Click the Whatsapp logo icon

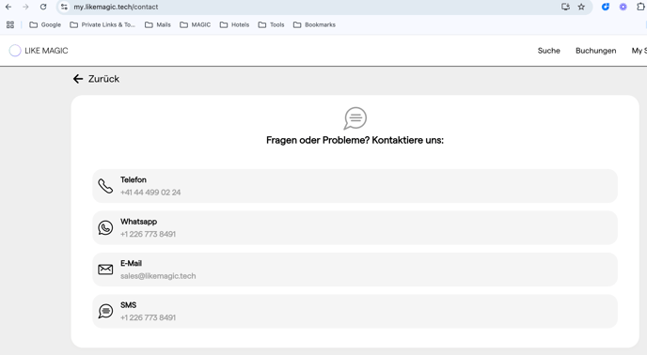(x=105, y=227)
